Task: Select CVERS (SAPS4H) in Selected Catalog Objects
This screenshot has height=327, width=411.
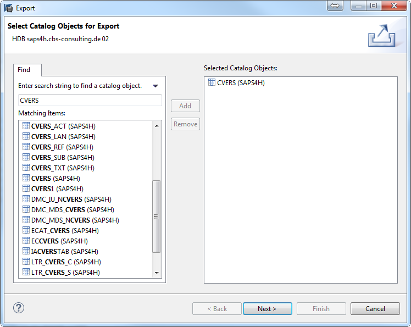Action: [x=241, y=82]
